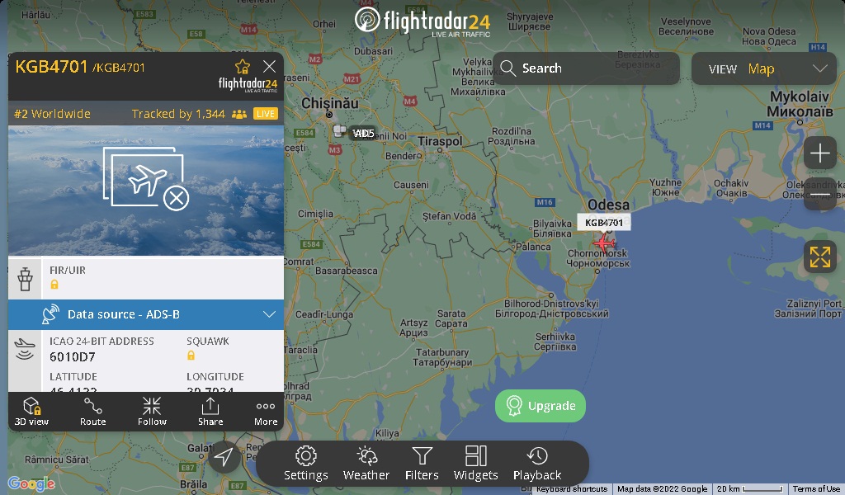
Task: Select the red KGB4701 aircraft on map
Action: tap(604, 243)
